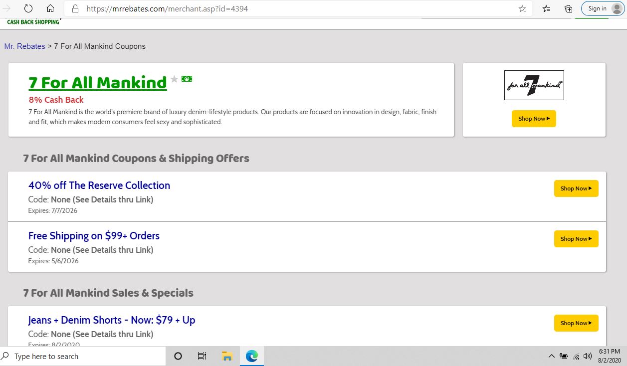Click the grey favorite star next to store name
627x366 pixels.
[174, 79]
